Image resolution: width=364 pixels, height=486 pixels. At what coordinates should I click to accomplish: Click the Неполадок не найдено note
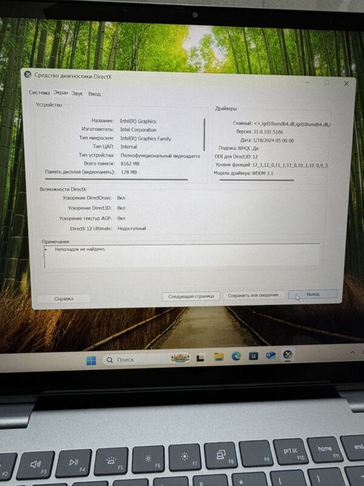[x=80, y=249]
